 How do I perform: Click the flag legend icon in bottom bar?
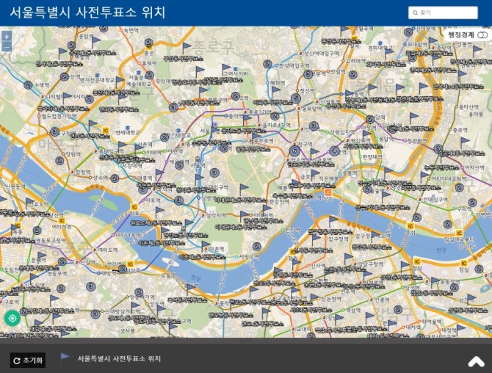click(x=65, y=358)
